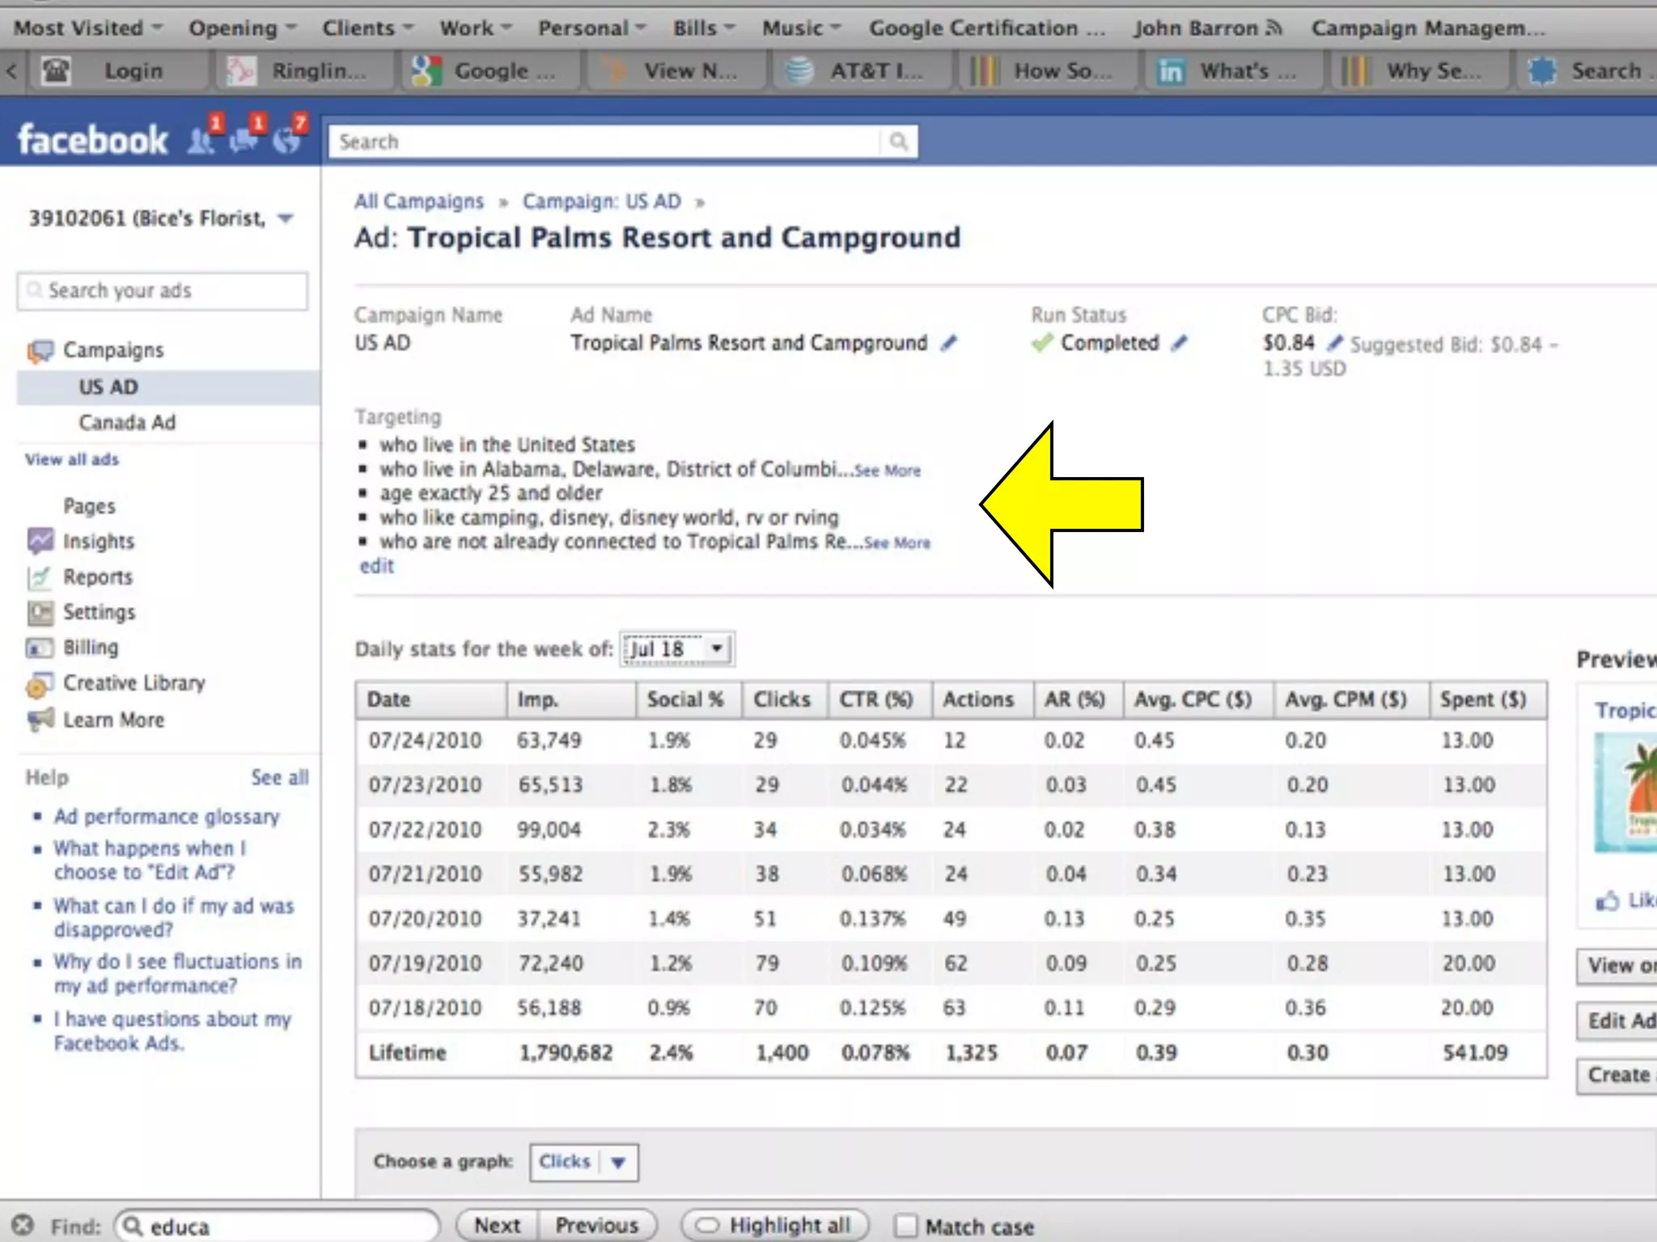
Task: Edit Run Status with pencil icon
Action: click(x=1180, y=344)
